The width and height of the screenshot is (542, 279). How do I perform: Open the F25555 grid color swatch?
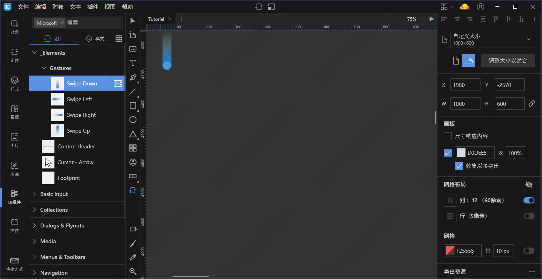[450, 251]
